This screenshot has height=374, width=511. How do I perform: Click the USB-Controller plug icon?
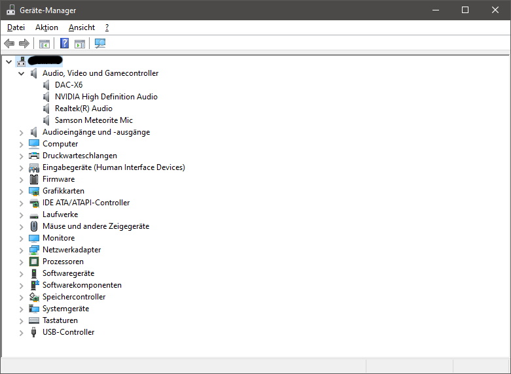coord(33,332)
